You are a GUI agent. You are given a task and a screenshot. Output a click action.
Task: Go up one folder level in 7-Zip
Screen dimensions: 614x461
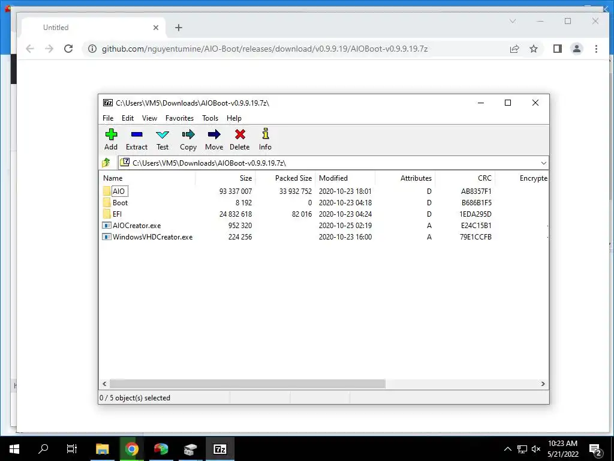[106, 163]
